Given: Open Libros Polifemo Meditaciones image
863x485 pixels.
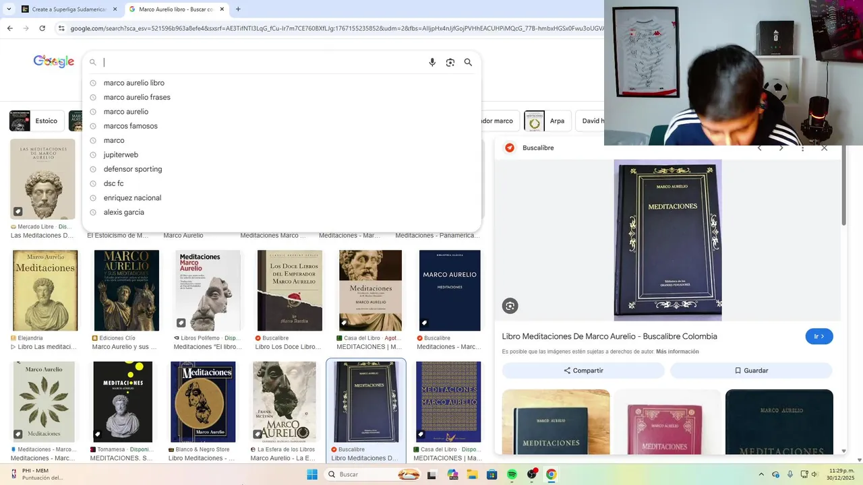Looking at the screenshot, I should 208,290.
